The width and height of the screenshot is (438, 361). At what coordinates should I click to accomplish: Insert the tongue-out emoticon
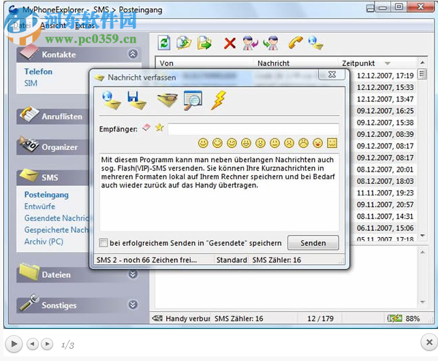[317, 143]
